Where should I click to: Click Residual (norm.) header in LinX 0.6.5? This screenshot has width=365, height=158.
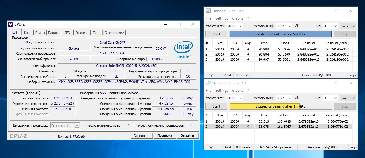(x=337, y=43)
